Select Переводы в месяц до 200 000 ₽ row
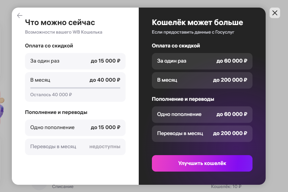The image size is (288, 192). tap(202, 134)
